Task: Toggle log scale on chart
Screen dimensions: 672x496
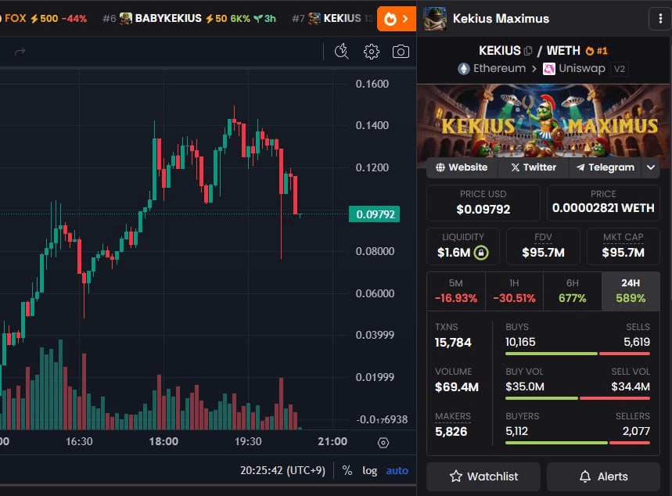Action: tap(369, 470)
